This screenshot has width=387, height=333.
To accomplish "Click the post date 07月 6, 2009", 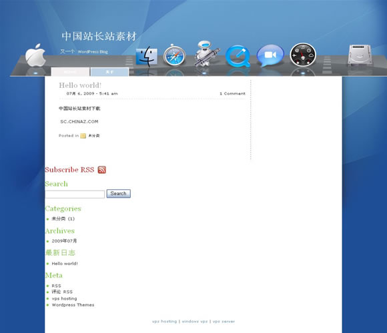I will click(x=81, y=94).
